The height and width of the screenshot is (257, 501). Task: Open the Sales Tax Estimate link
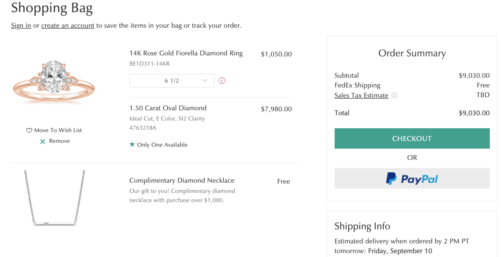point(361,95)
